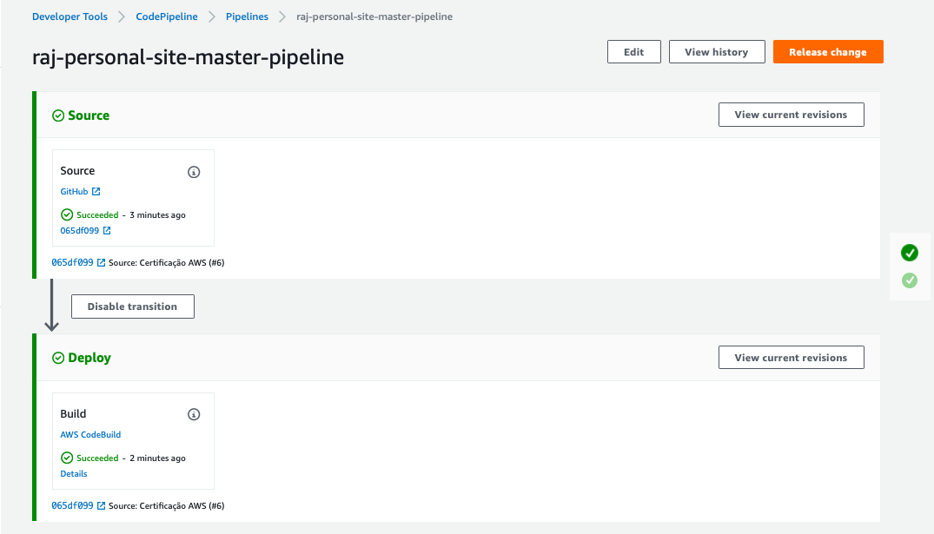Image resolution: width=934 pixels, height=534 pixels.
Task: Open external link icon beside GitHub
Action: click(96, 191)
